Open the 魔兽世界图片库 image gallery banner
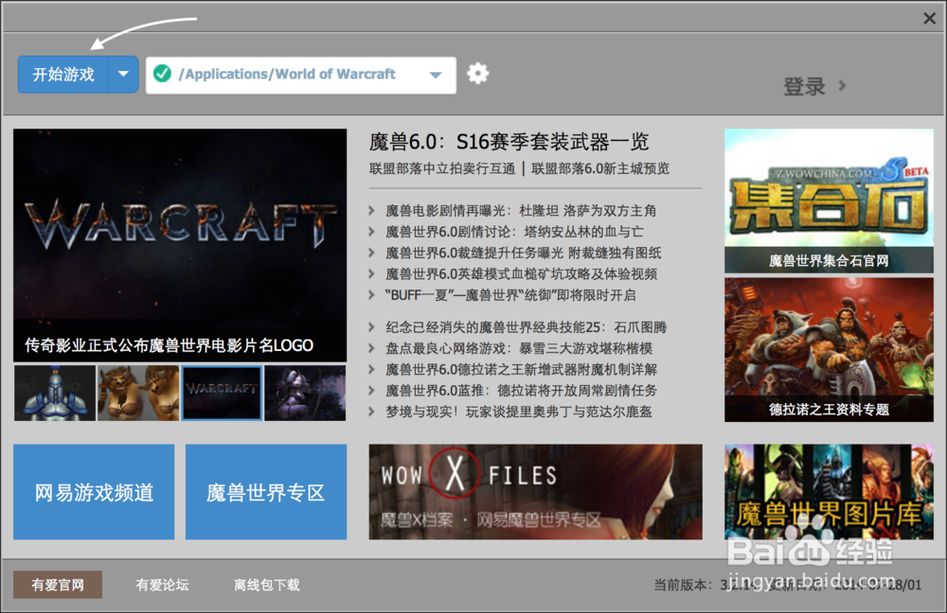The image size is (947, 613). click(829, 492)
